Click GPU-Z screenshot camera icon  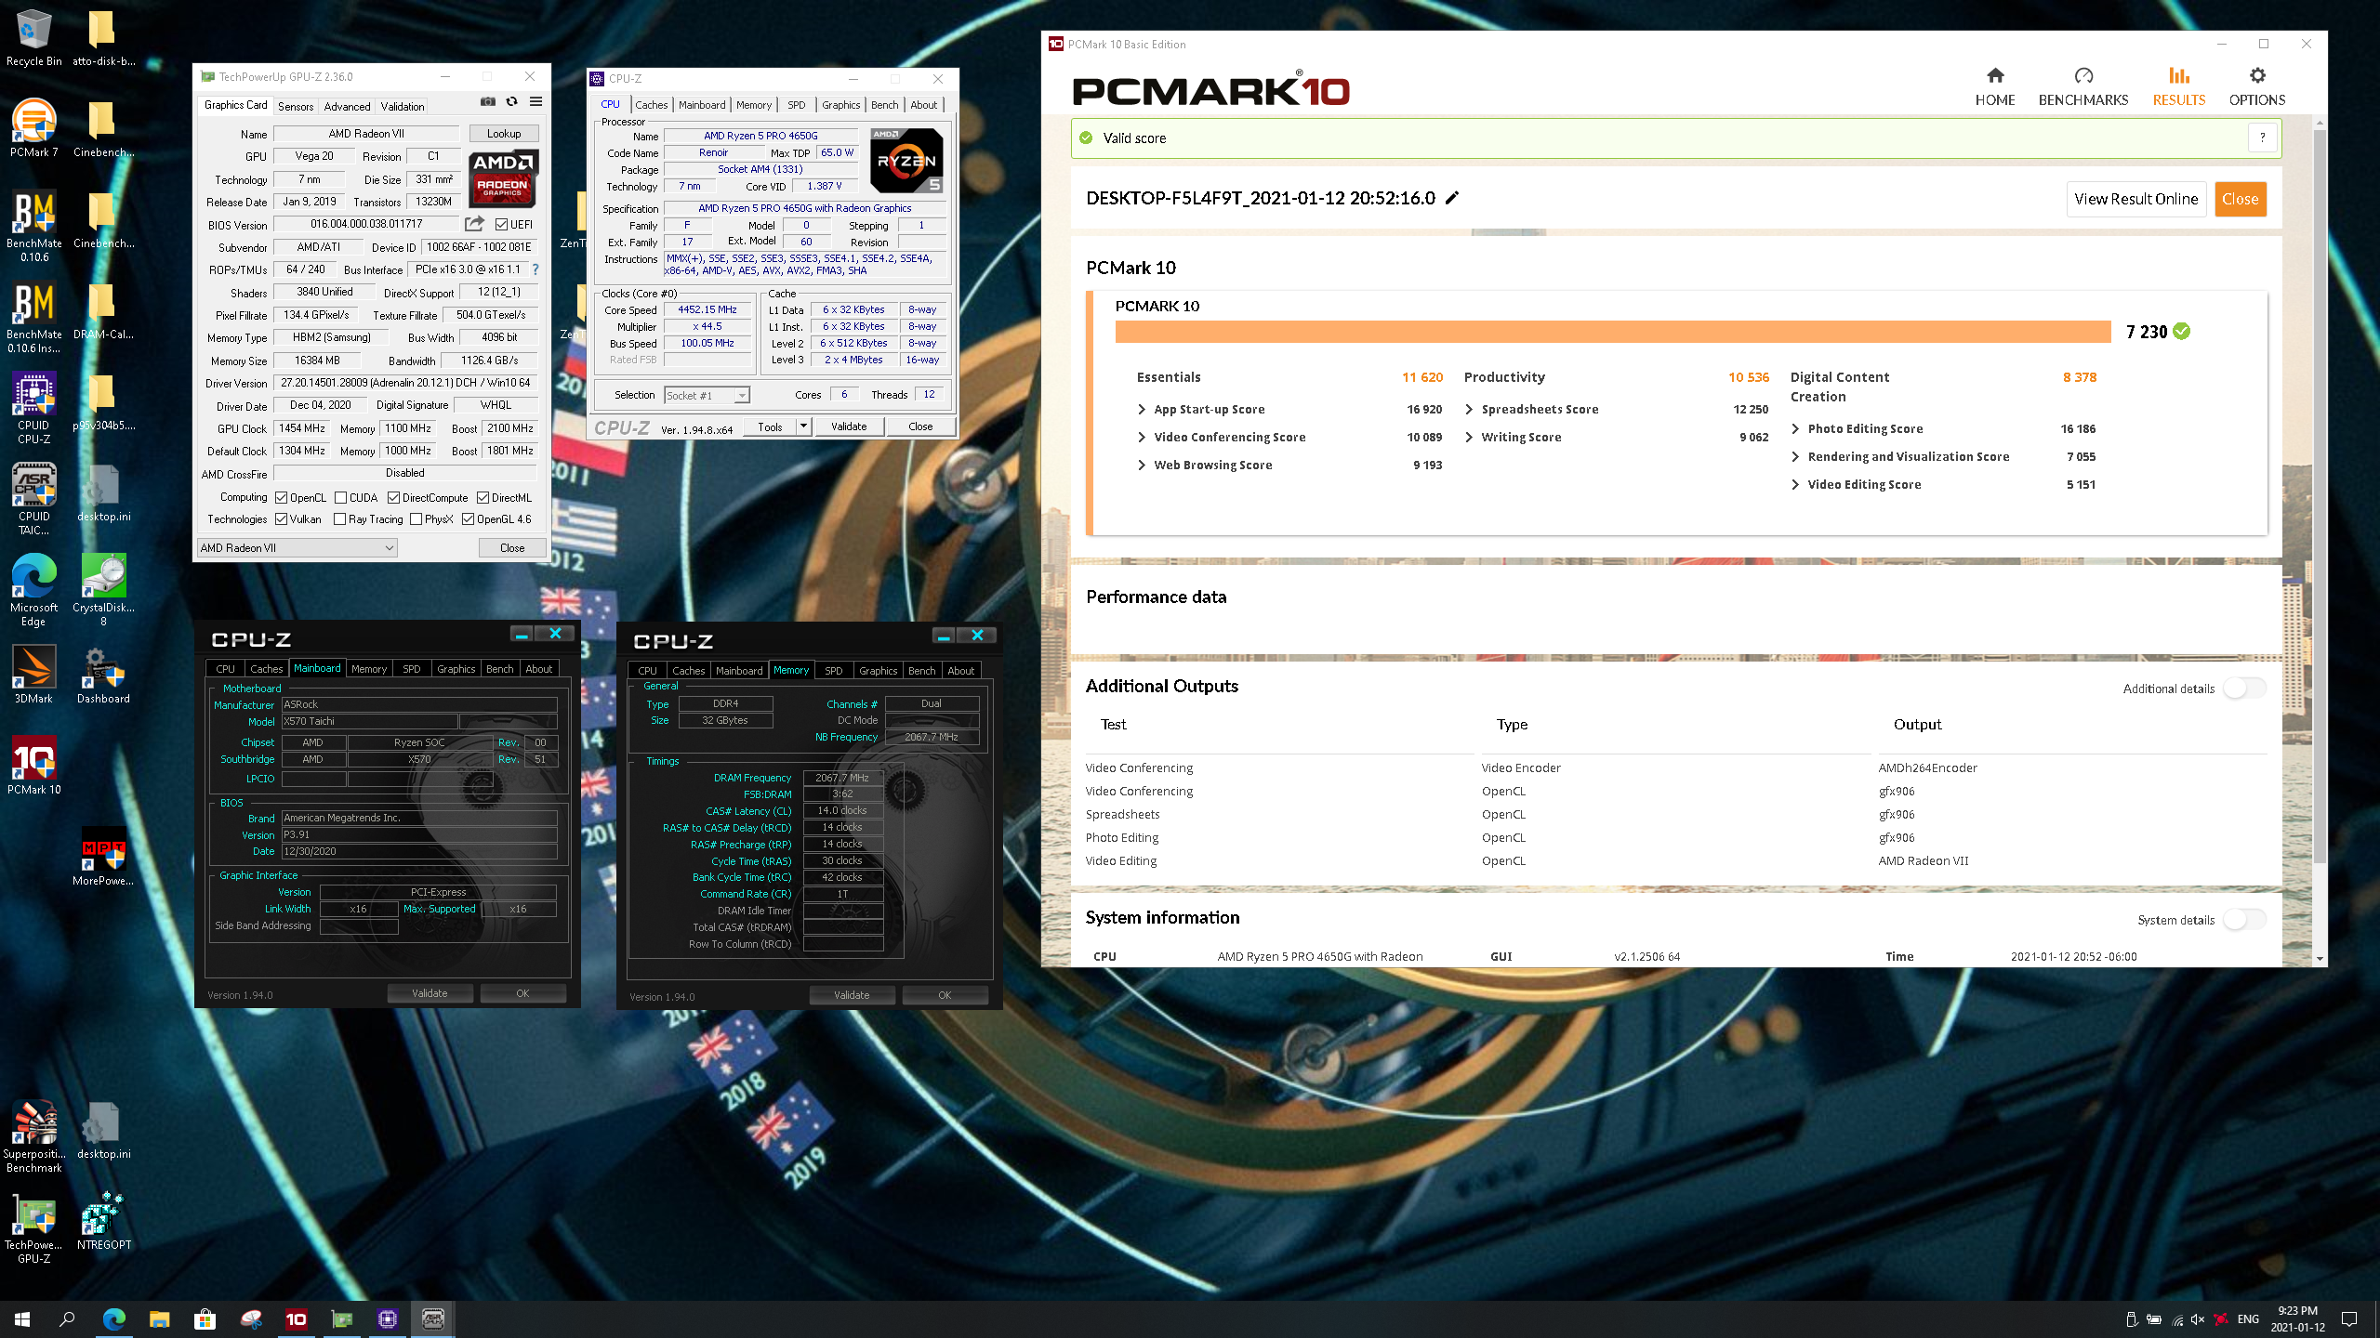tap(488, 101)
